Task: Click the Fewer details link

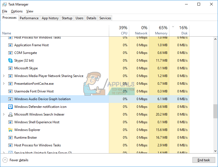Action: pos(19,160)
